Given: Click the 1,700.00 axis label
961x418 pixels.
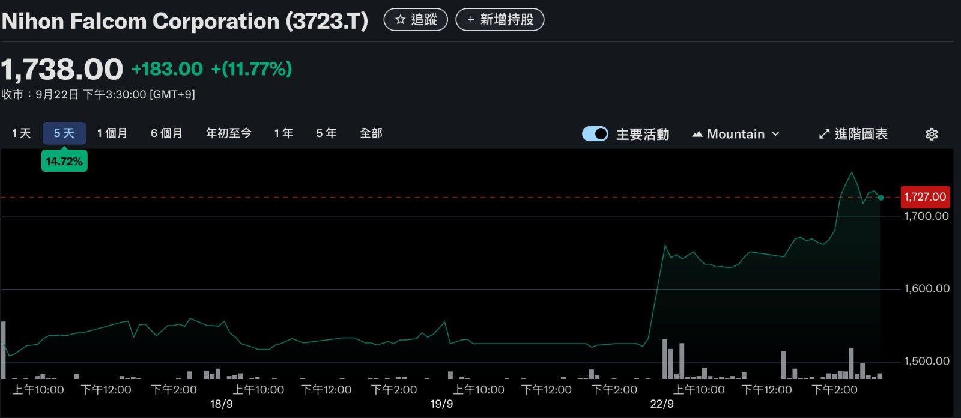Looking at the screenshot, I should (x=926, y=216).
